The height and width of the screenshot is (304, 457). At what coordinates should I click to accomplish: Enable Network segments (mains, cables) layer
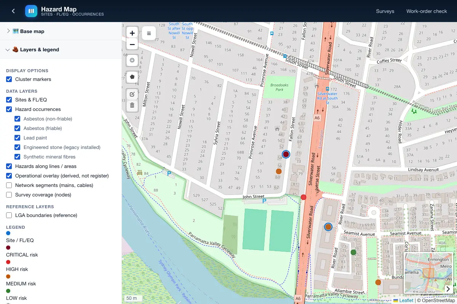coord(9,185)
